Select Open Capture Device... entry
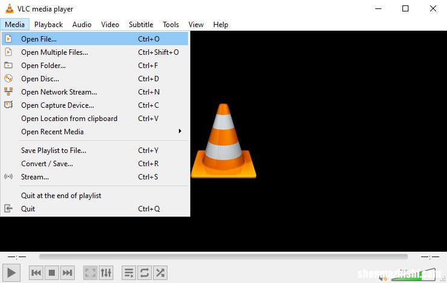The image size is (447, 283). pos(95,105)
